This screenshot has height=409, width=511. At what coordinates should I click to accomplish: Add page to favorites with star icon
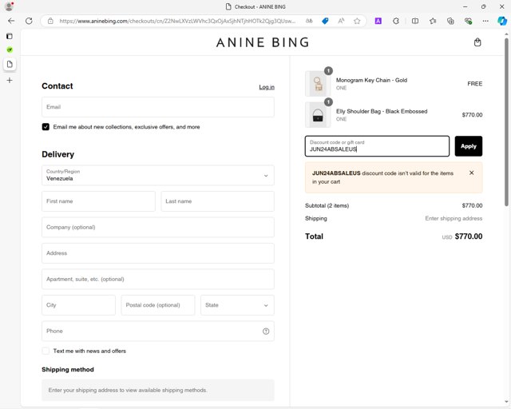coord(357,21)
